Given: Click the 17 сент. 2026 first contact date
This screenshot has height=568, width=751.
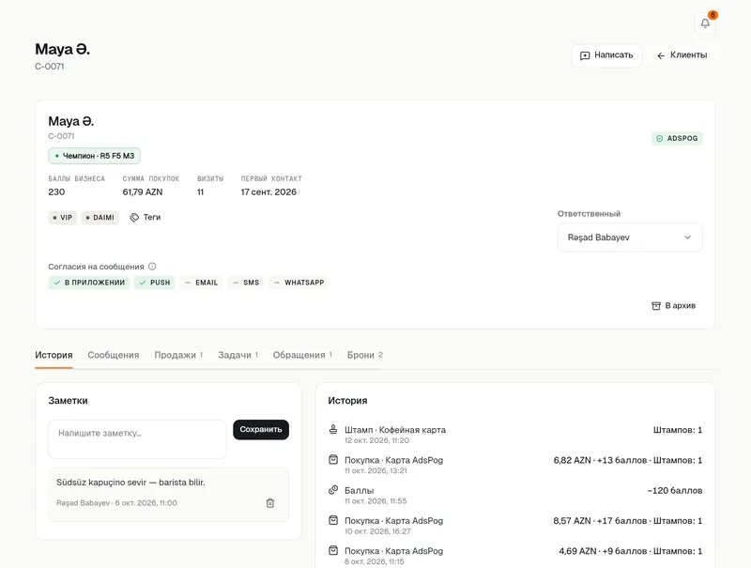Looking at the screenshot, I should click(268, 192).
